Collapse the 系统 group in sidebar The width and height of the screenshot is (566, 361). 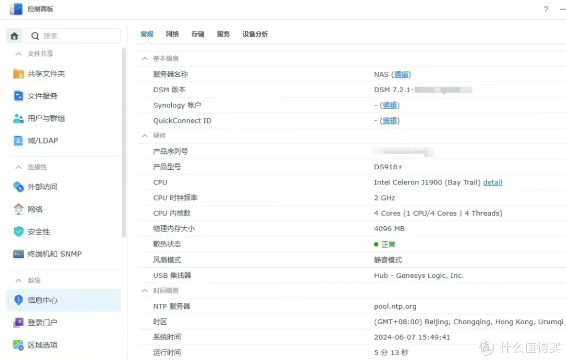[x=19, y=280]
